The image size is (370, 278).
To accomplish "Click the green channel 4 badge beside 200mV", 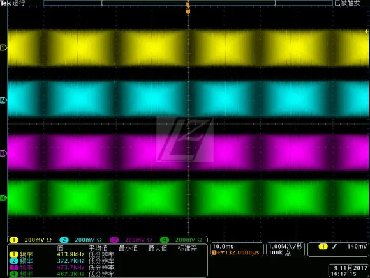I will pos(165,240).
